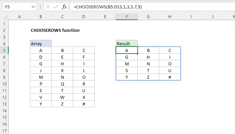235x134 pixels.
Task: Select cell containing 'E' in the array
Action: point(62,57)
